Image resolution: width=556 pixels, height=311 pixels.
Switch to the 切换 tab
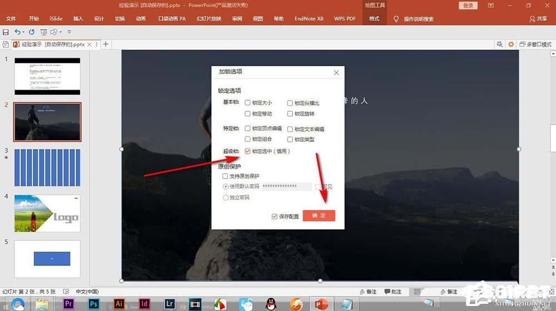[x=120, y=18]
